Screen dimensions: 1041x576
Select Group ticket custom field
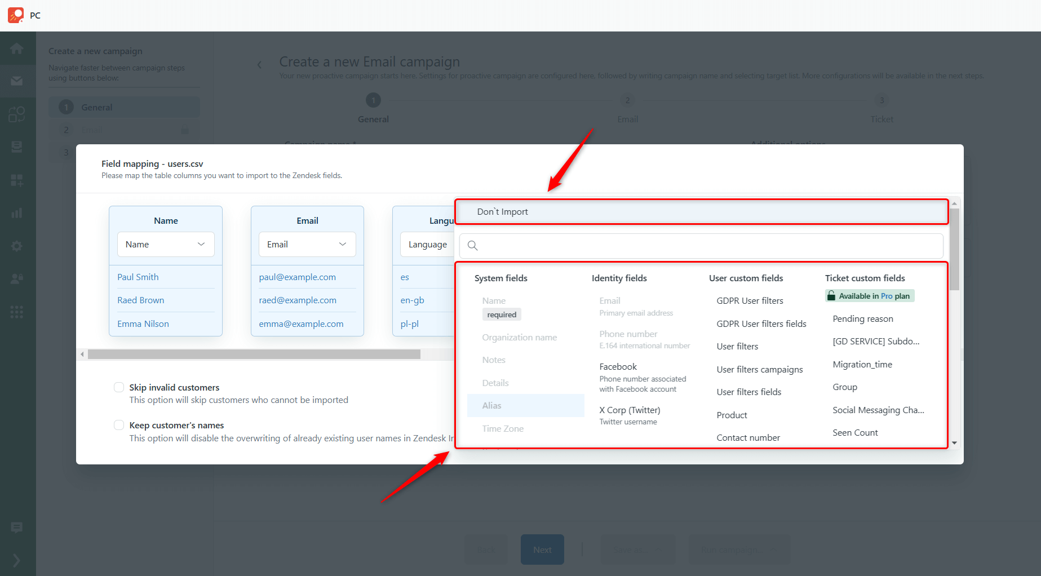(x=845, y=387)
